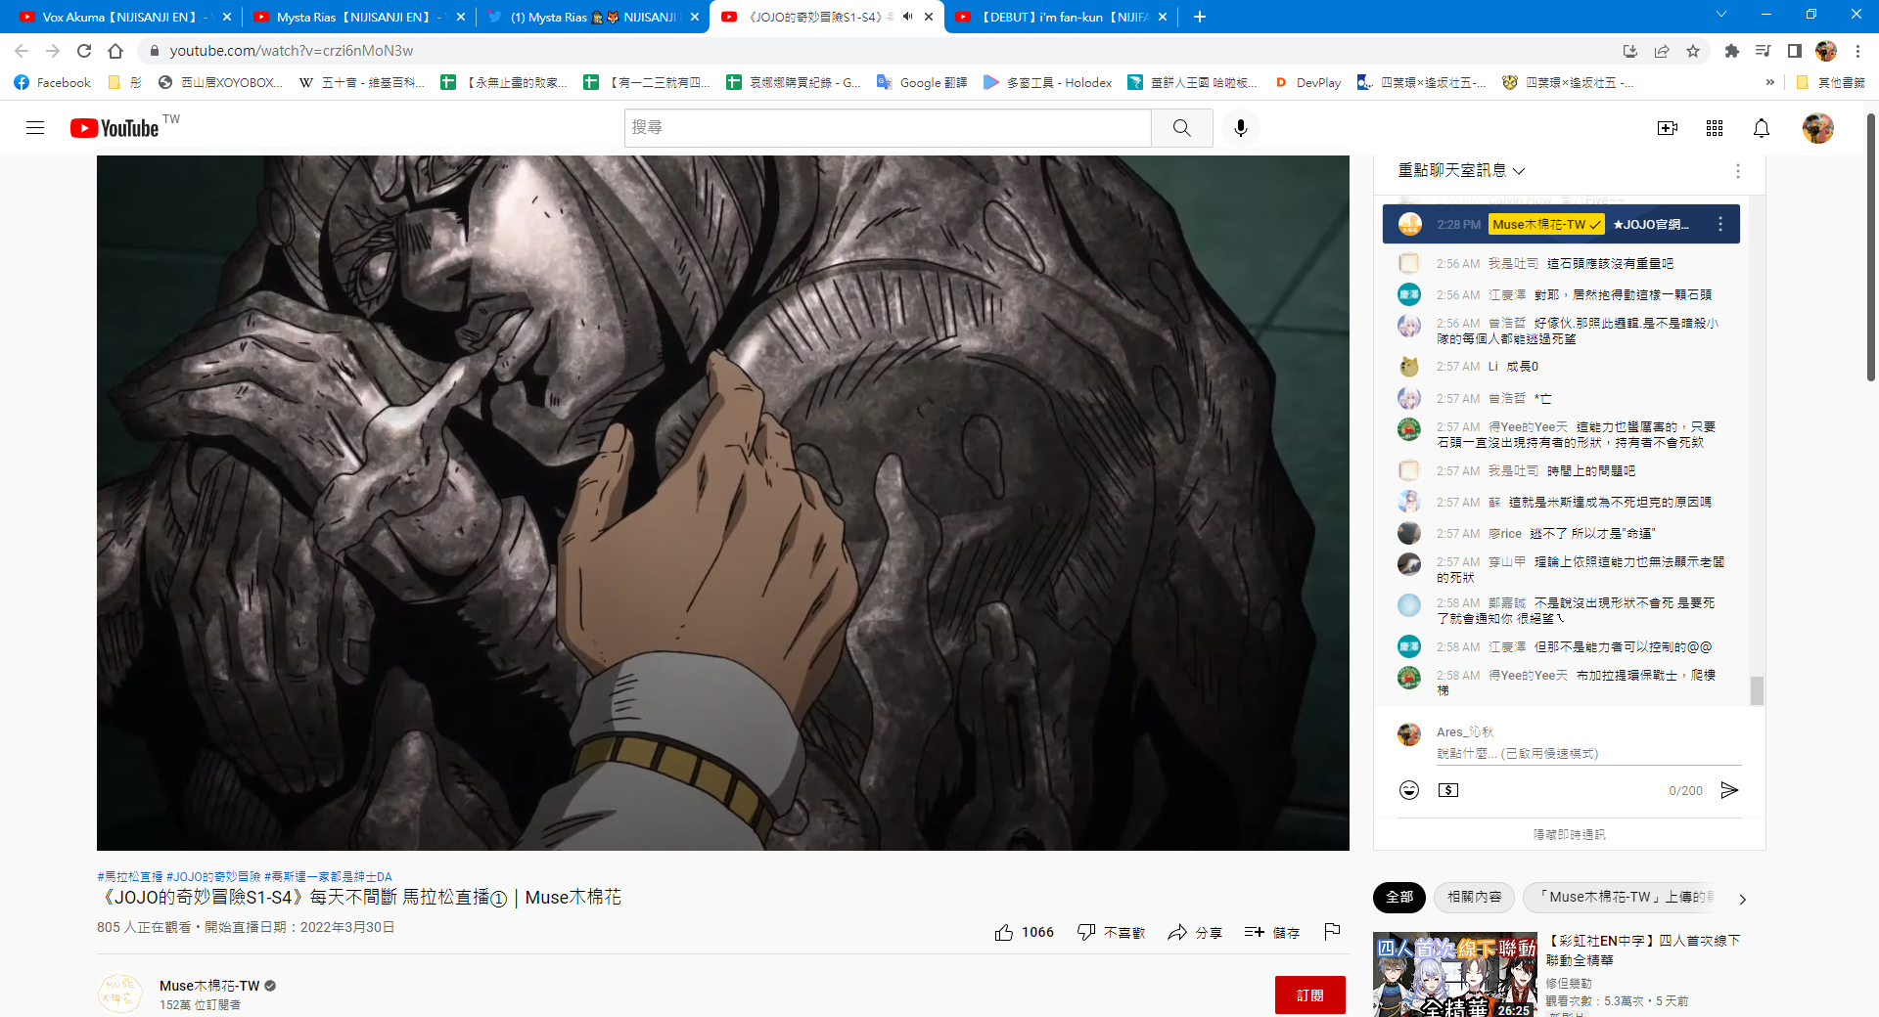The image size is (1879, 1017).
Task: Open the Muse木棉花-TW channel name
Action: pos(209,986)
